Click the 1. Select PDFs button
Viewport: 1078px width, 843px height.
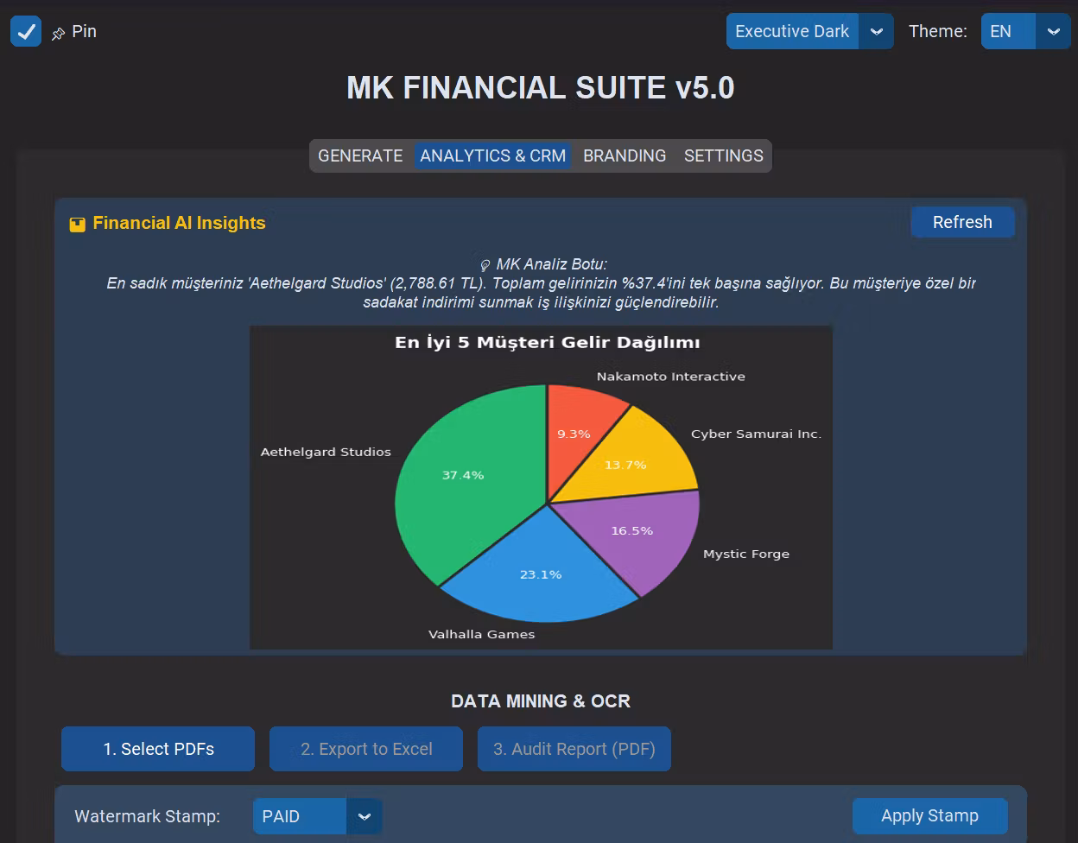coord(158,749)
